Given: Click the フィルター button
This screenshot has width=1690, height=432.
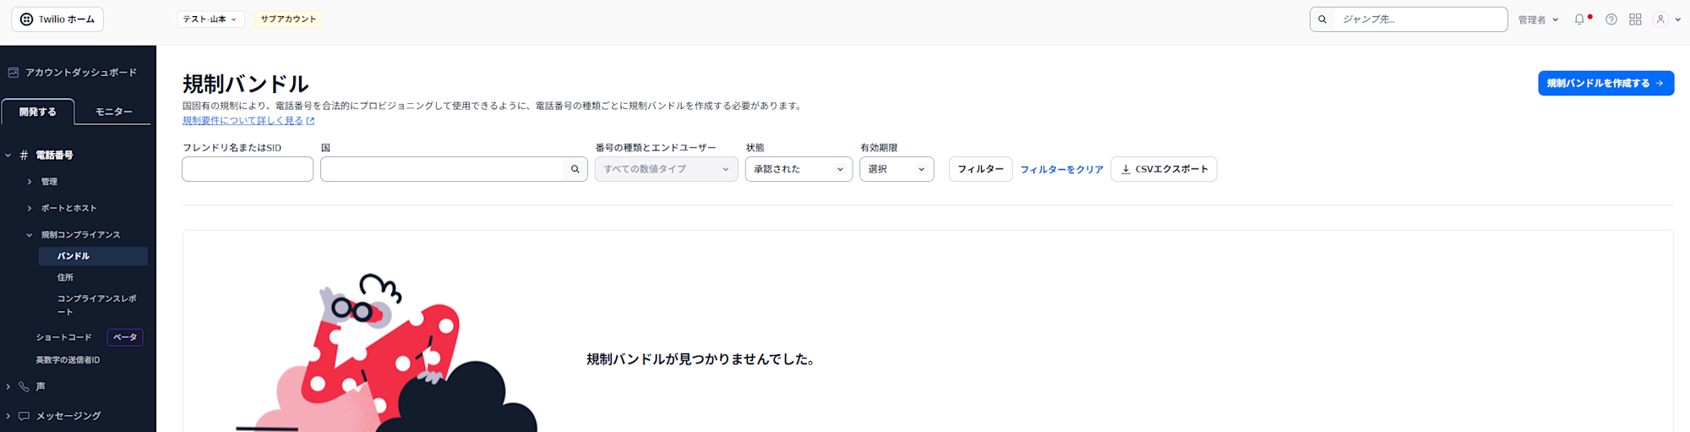Looking at the screenshot, I should pos(980,169).
